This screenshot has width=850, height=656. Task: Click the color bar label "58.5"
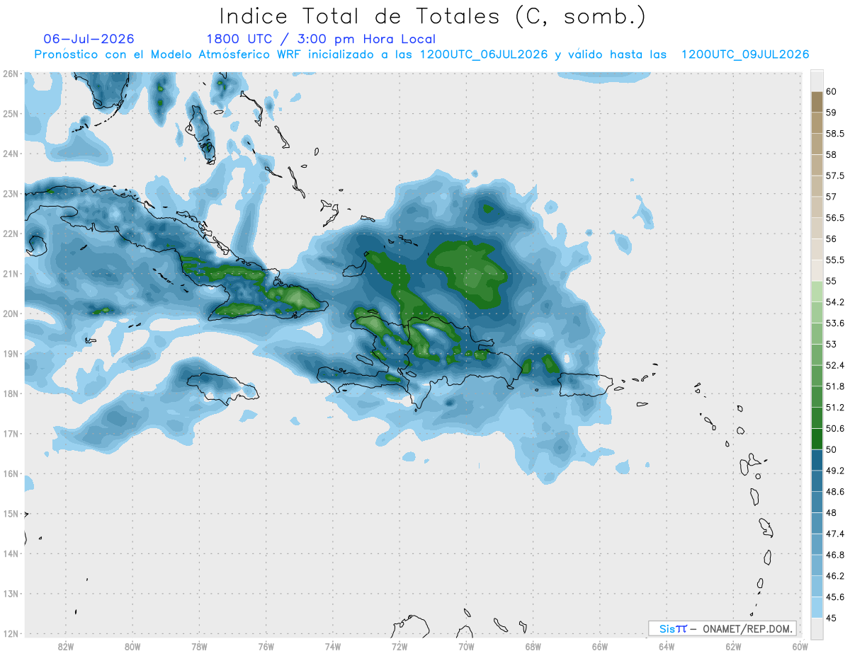coord(835,134)
